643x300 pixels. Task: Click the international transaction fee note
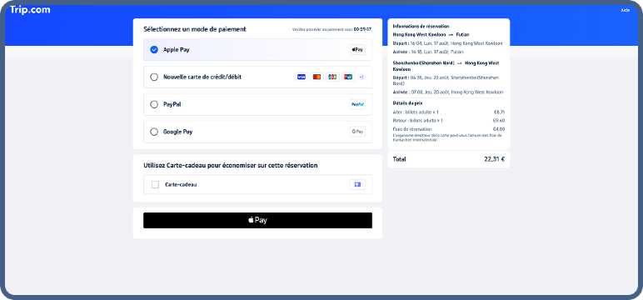click(447, 137)
